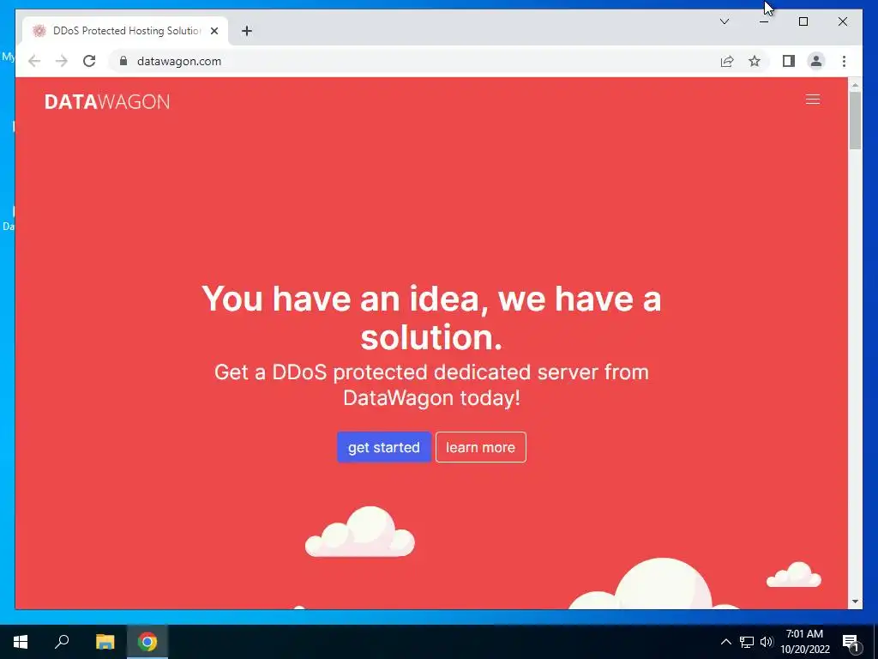Open Chrome three-dot menu
The width and height of the screenshot is (878, 659).
click(x=844, y=61)
